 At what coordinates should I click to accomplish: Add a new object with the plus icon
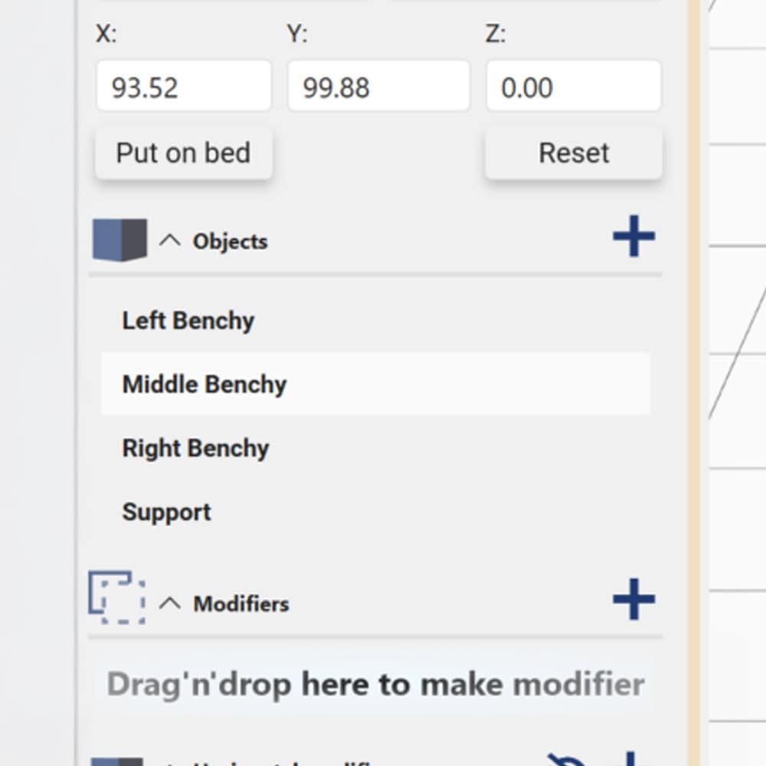click(633, 237)
